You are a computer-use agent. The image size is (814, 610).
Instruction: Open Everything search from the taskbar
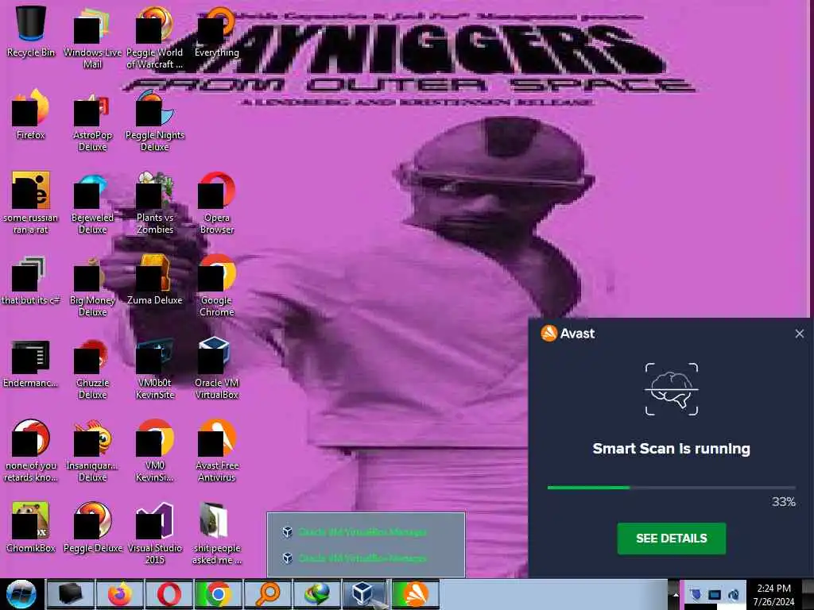(x=267, y=594)
